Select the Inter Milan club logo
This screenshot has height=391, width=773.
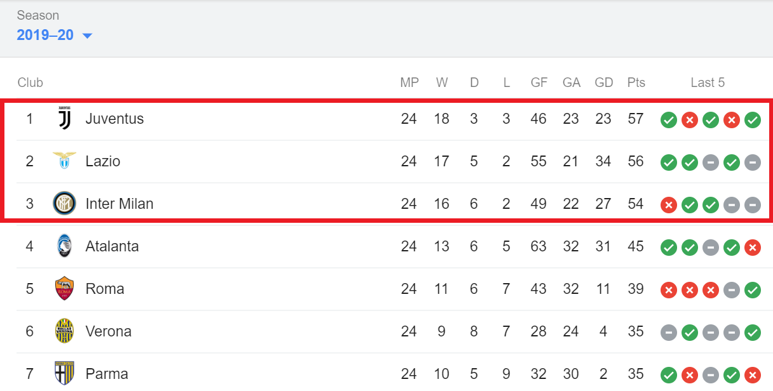click(64, 204)
